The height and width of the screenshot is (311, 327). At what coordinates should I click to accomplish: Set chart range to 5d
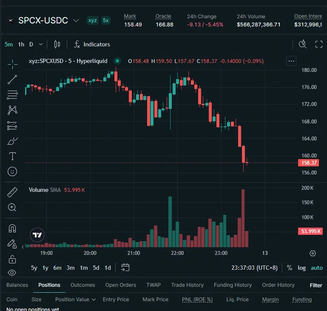click(96, 268)
